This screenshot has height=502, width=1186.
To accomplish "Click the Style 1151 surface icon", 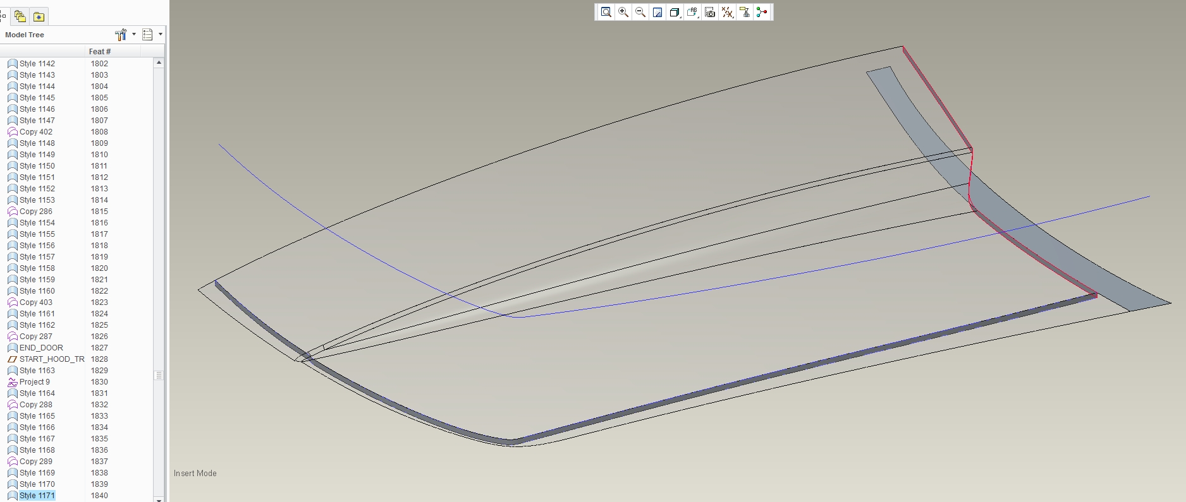I will (13, 177).
